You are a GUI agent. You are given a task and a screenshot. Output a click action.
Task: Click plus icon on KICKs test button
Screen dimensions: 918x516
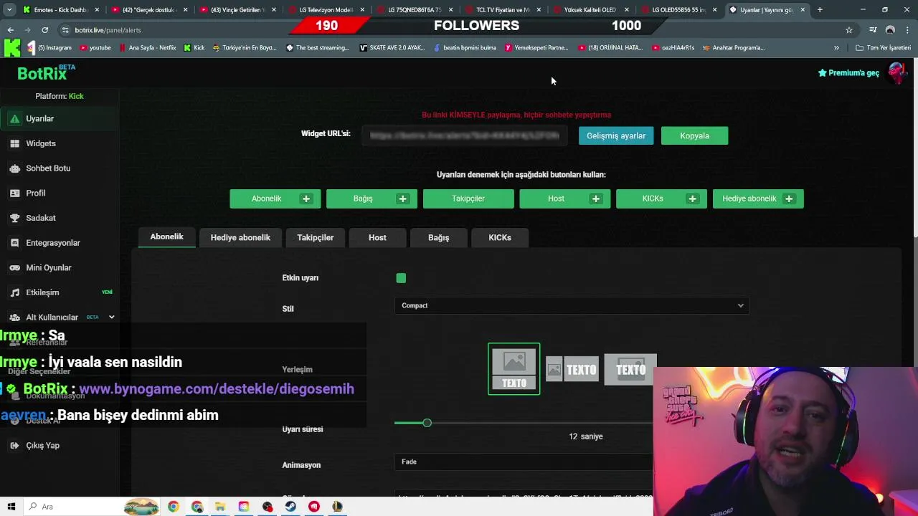[692, 199]
